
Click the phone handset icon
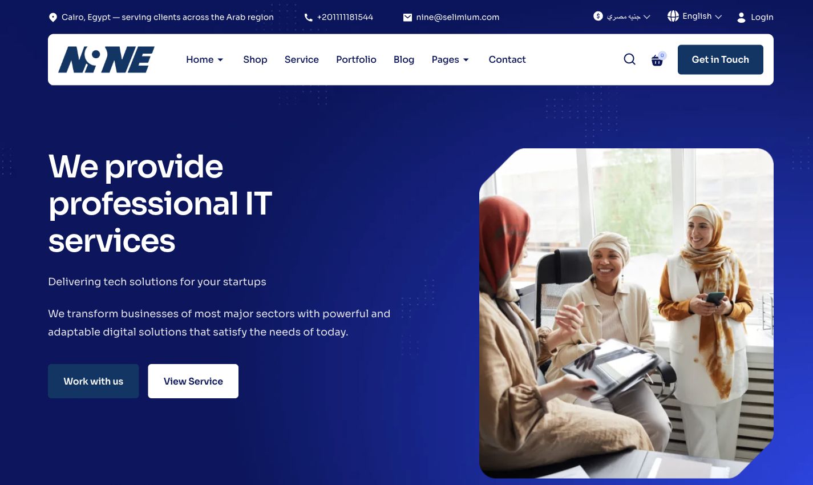[x=308, y=17]
